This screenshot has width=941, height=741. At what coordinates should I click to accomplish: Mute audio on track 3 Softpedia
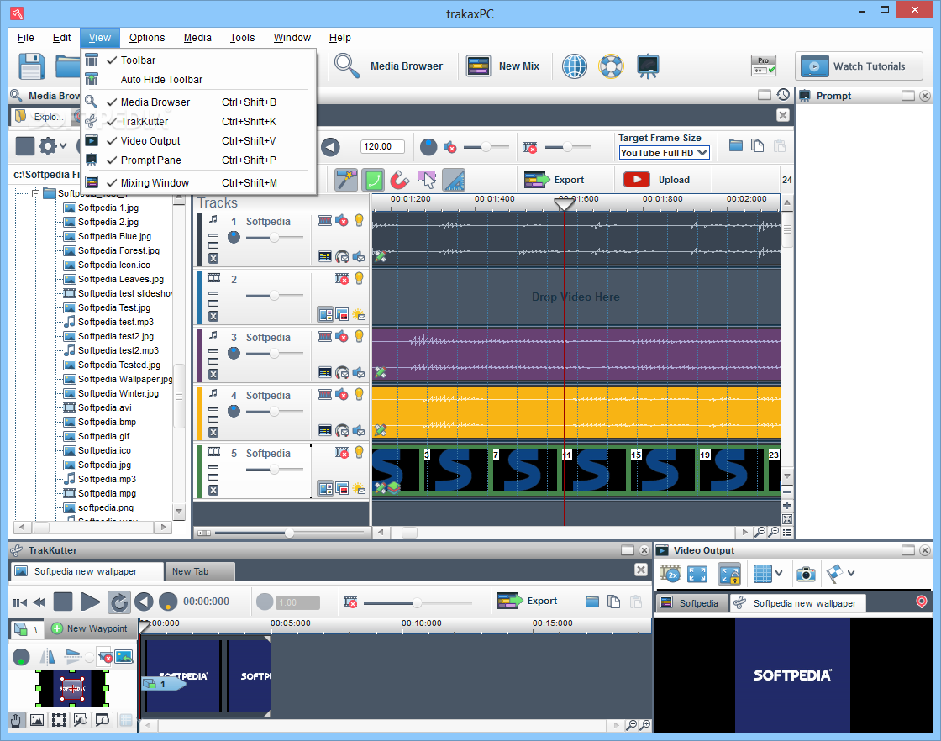point(342,337)
